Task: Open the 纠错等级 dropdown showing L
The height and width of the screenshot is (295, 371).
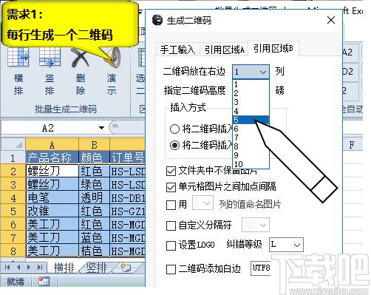Action: (286, 245)
